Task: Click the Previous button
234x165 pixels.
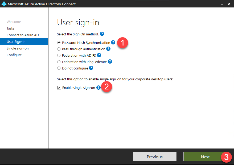Action: 155,157
